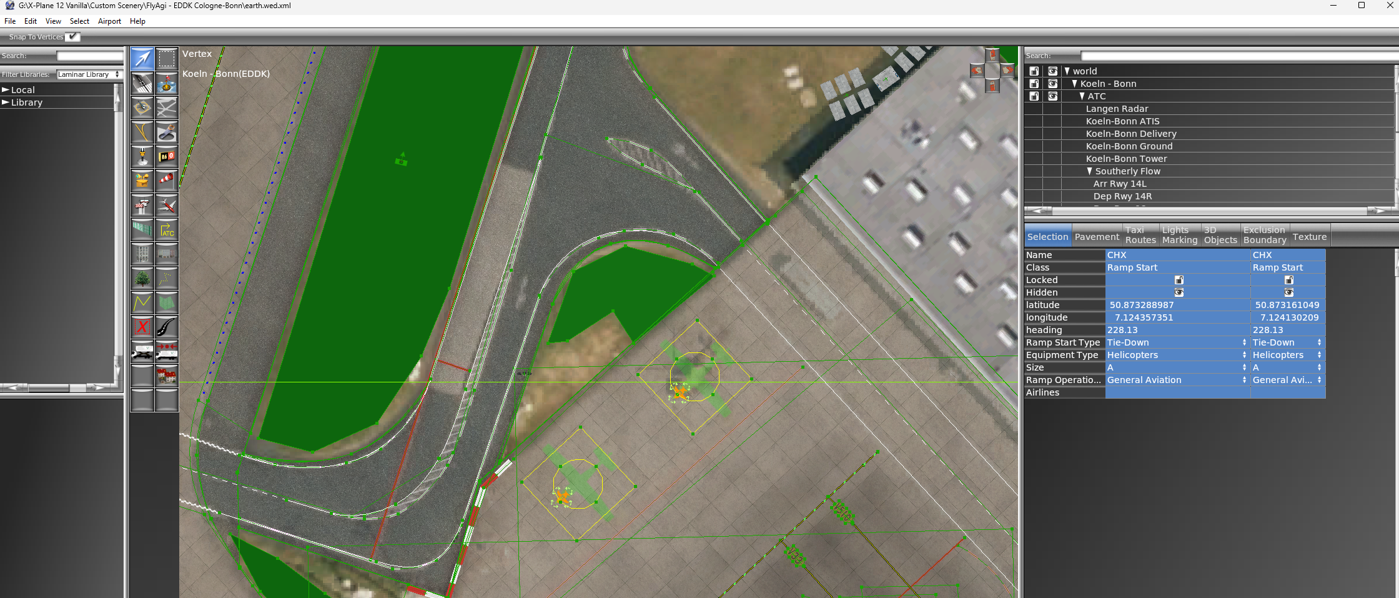
Task: Click the ATC taxi route tool
Action: [x=166, y=230]
